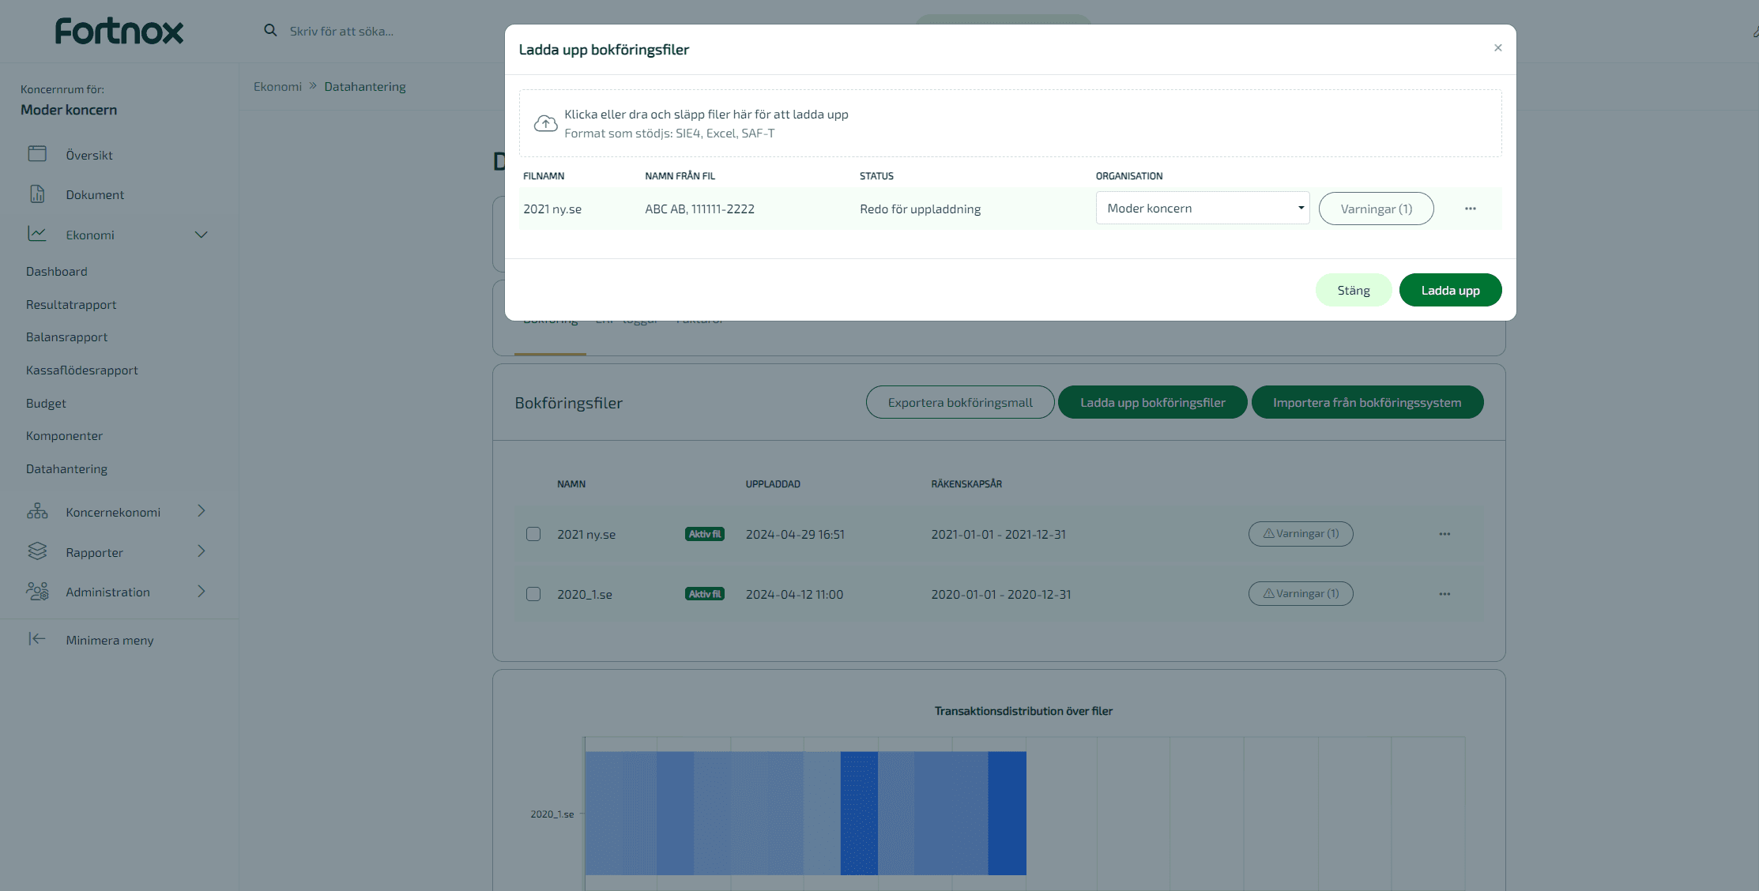Click the Stäng button
1759x891 pixels.
1353,290
